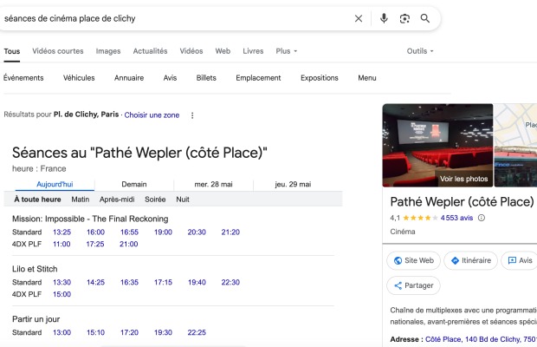Image resolution: width=537 pixels, height=347 pixels.
Task: Filter showtimes by Soirée
Action: [155, 200]
